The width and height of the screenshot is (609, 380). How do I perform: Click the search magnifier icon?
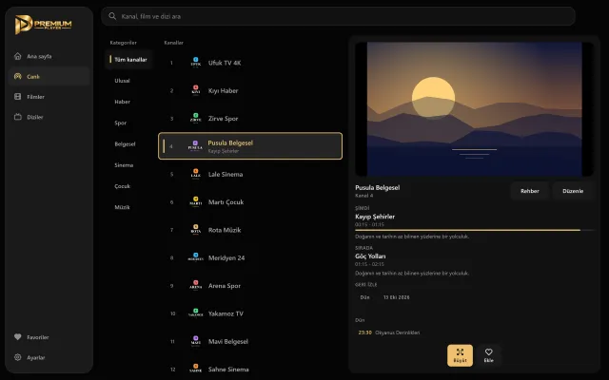coord(112,16)
